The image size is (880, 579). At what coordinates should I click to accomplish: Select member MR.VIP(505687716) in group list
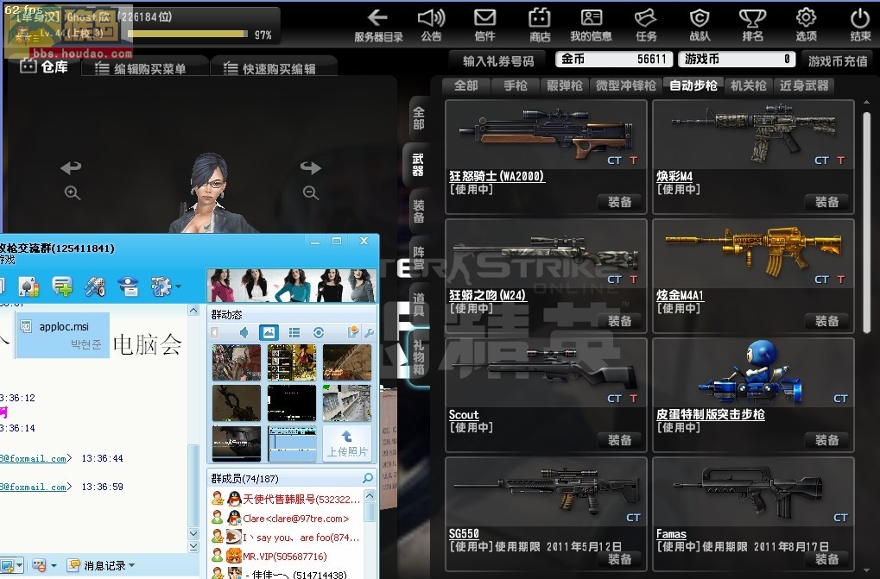(x=284, y=556)
